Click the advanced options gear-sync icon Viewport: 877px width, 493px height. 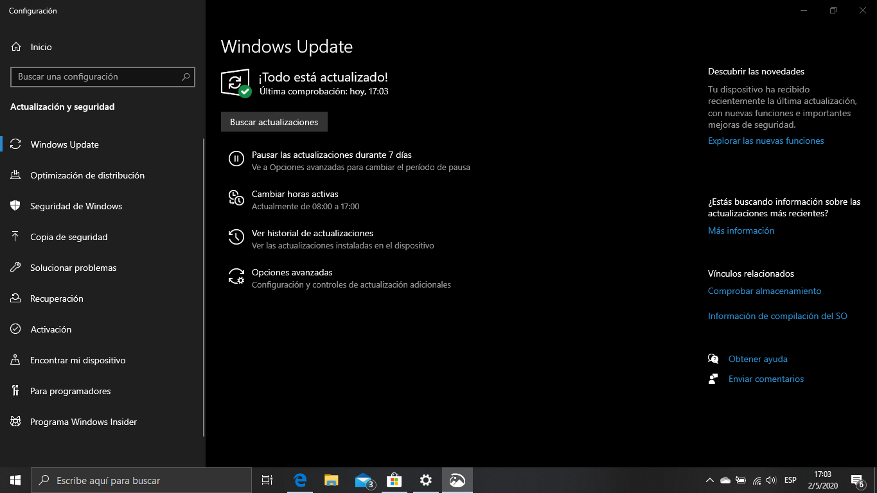click(x=236, y=276)
